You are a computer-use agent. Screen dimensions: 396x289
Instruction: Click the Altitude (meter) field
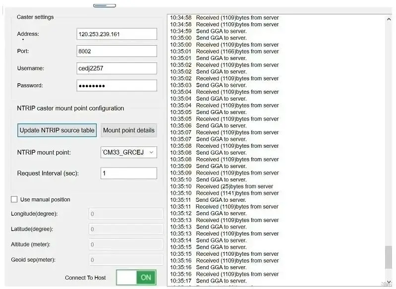tap(126, 244)
